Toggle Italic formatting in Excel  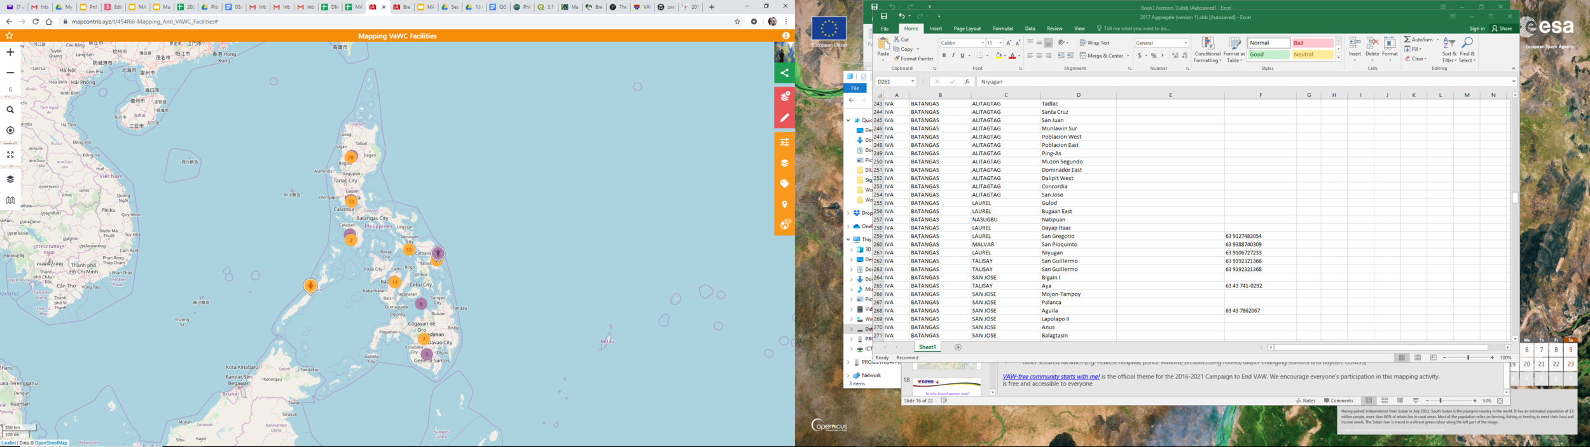pyautogui.click(x=953, y=56)
